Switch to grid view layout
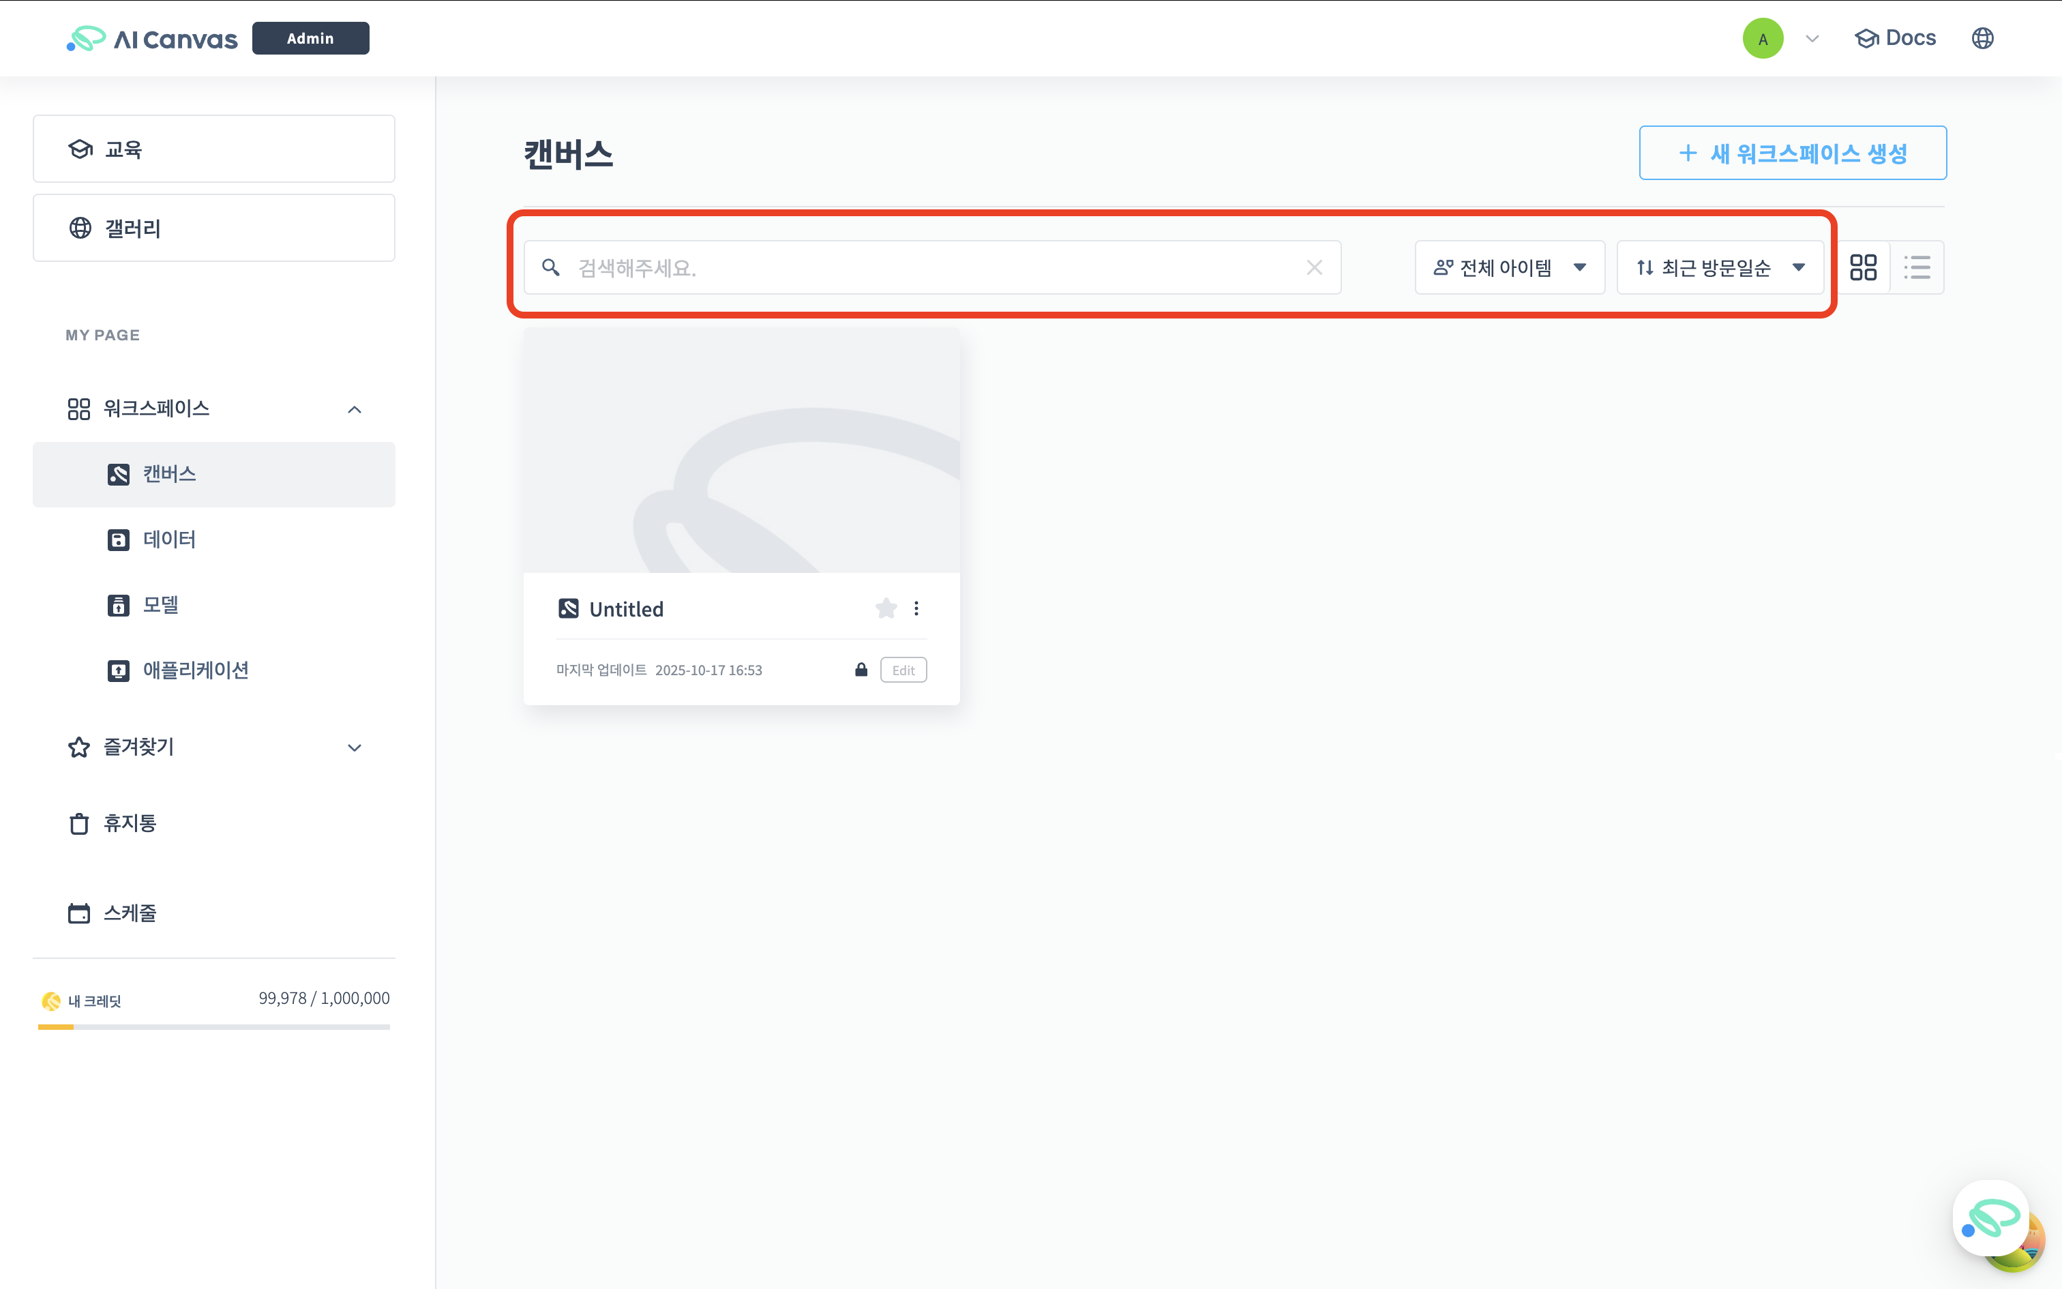 1864,267
